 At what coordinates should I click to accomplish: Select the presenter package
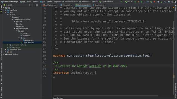pos(25,36)
